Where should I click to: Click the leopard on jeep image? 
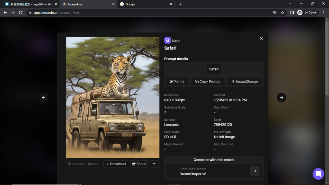pos(113,97)
